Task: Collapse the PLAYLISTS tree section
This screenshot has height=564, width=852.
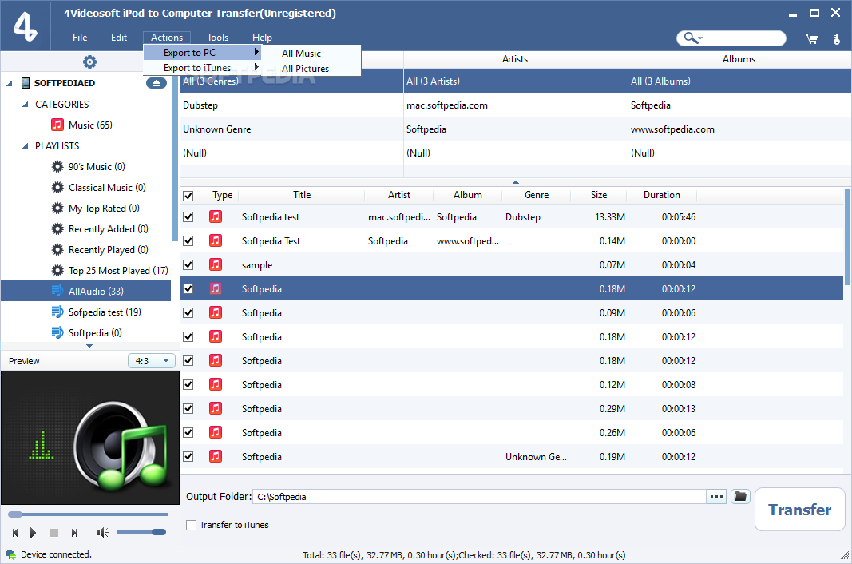Action: point(25,145)
